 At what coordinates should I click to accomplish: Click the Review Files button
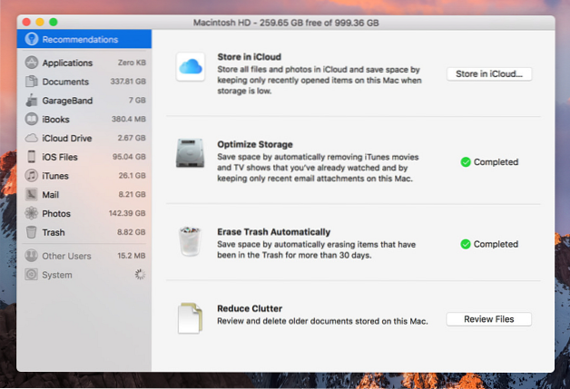(x=488, y=319)
